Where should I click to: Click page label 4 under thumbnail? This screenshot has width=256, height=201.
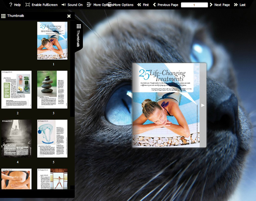[x=17, y=162]
